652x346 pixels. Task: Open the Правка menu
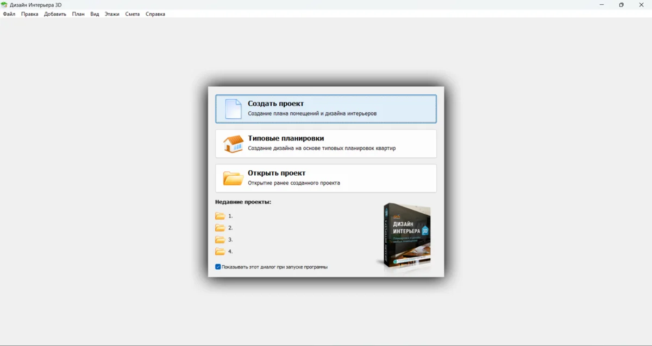coord(30,14)
